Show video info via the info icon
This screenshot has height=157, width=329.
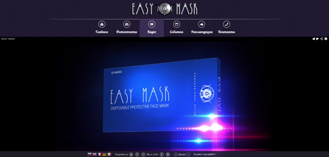(x=326, y=39)
